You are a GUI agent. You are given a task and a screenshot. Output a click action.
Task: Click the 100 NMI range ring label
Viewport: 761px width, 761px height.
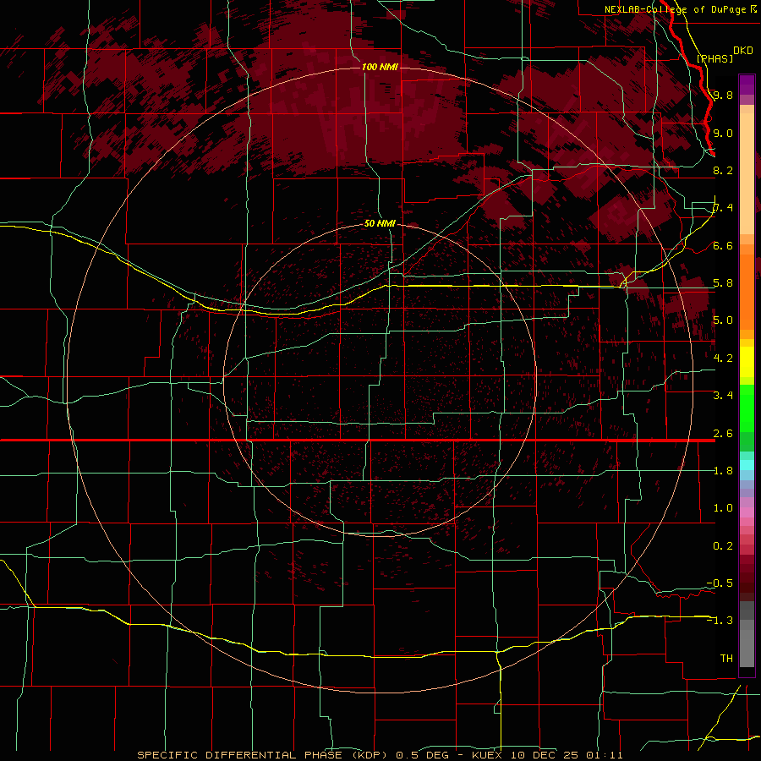(x=380, y=67)
